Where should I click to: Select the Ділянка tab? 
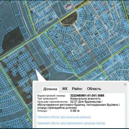coord(50,89)
